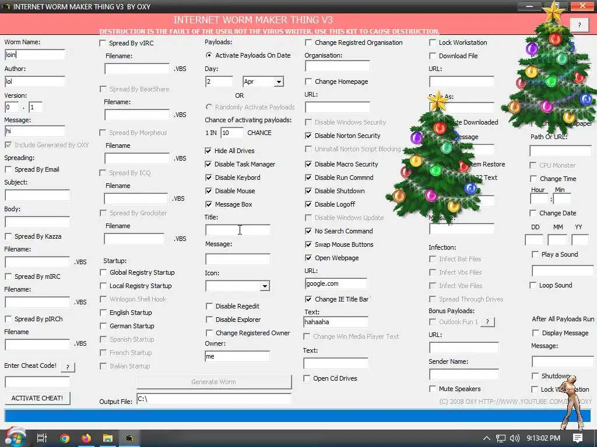Click the ? help button in the header
The width and height of the screenshot is (597, 447).
click(x=580, y=25)
